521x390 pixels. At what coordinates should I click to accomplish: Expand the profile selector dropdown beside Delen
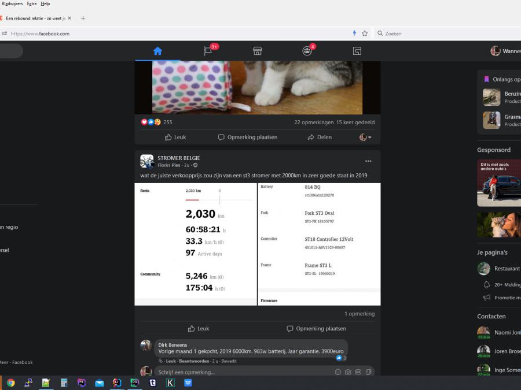point(365,138)
